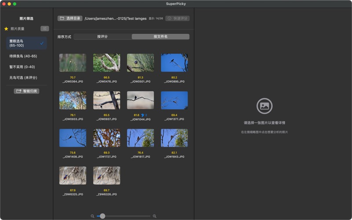Image resolution: width=352 pixels, height=220 pixels.
Task: Click the image placeholder icon in detail pane
Action: [x=264, y=106]
